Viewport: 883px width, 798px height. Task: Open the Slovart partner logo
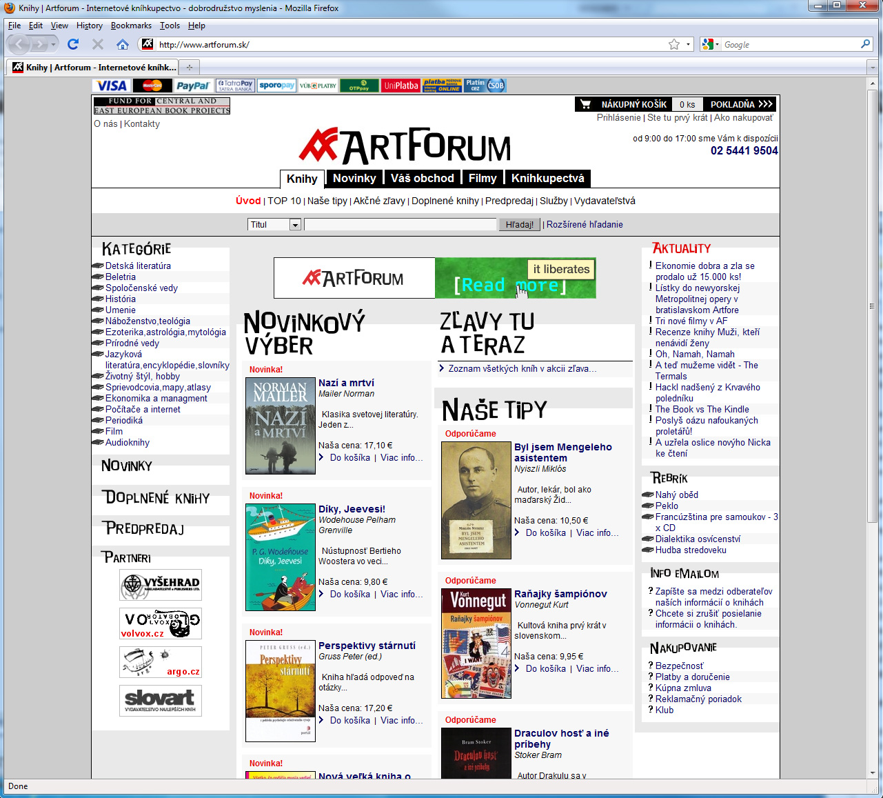tap(161, 701)
